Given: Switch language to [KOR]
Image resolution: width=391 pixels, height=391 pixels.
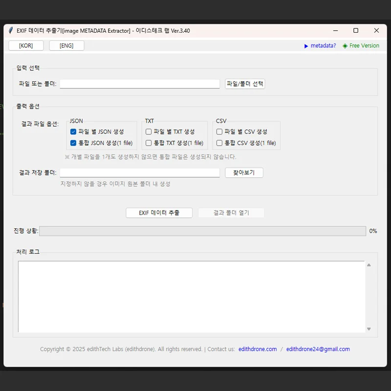Looking at the screenshot, I should pos(26,45).
